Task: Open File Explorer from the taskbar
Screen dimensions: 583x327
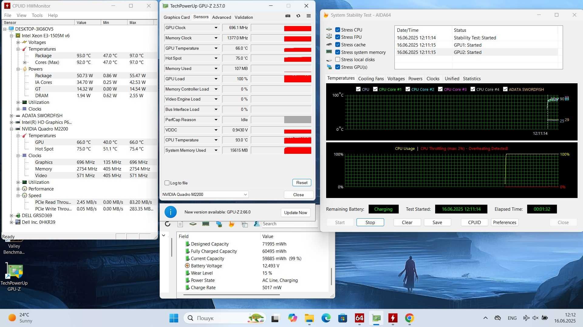Action: tap(309, 318)
